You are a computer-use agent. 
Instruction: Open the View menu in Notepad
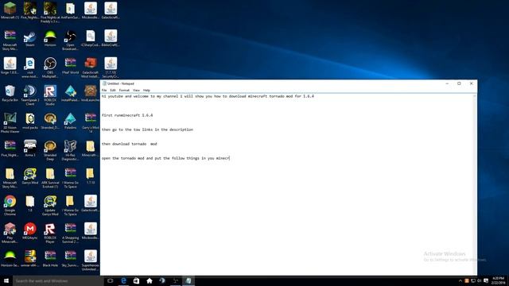136,90
